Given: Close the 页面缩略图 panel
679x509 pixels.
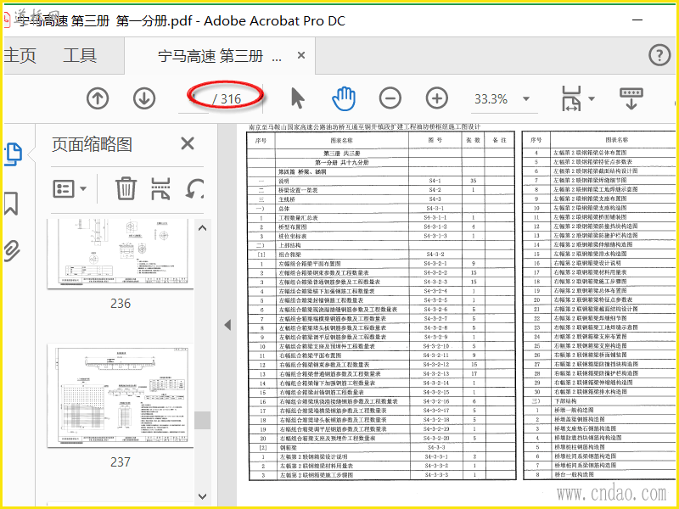Looking at the screenshot, I should coord(188,143).
